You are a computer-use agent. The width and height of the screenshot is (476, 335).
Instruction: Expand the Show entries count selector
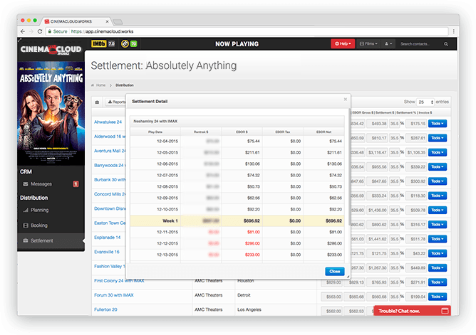(425, 102)
